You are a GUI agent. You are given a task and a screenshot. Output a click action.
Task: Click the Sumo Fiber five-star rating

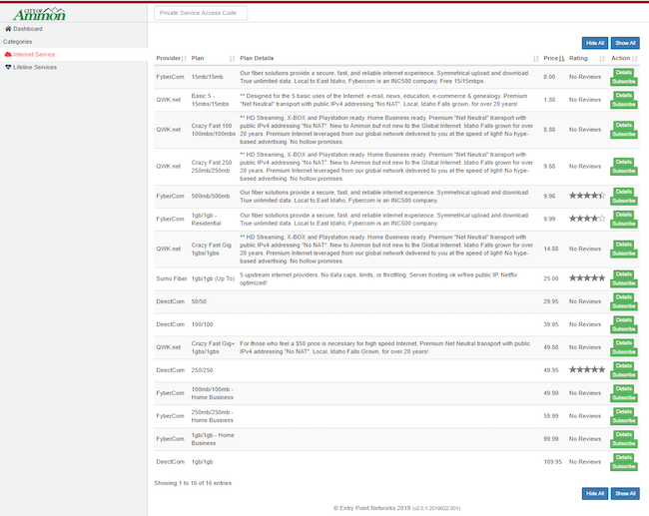[587, 277]
